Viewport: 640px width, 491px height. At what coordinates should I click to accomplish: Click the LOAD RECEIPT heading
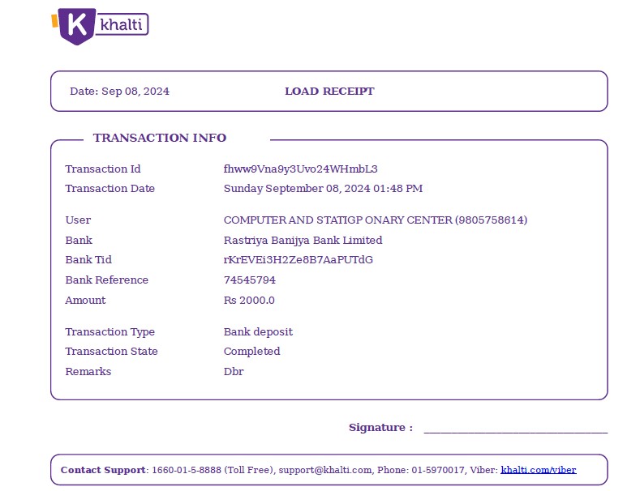(x=329, y=92)
